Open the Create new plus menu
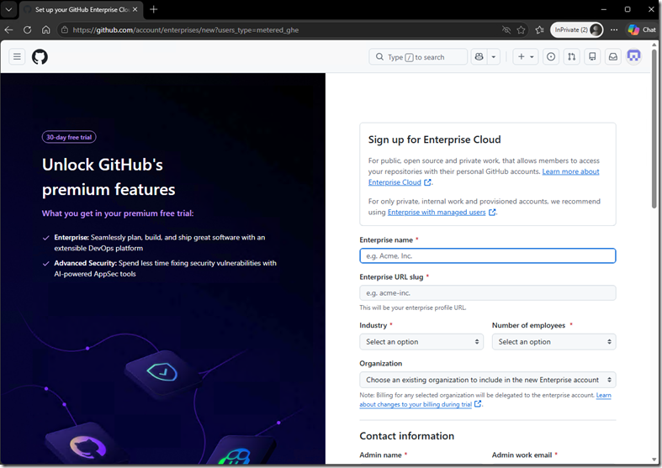This screenshot has width=662, height=468. click(x=525, y=56)
